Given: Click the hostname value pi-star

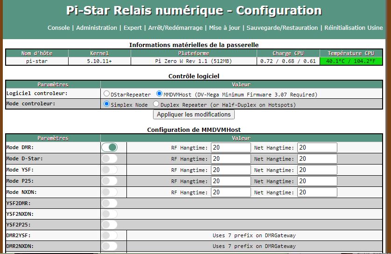Looking at the screenshot, I should click(x=37, y=61).
